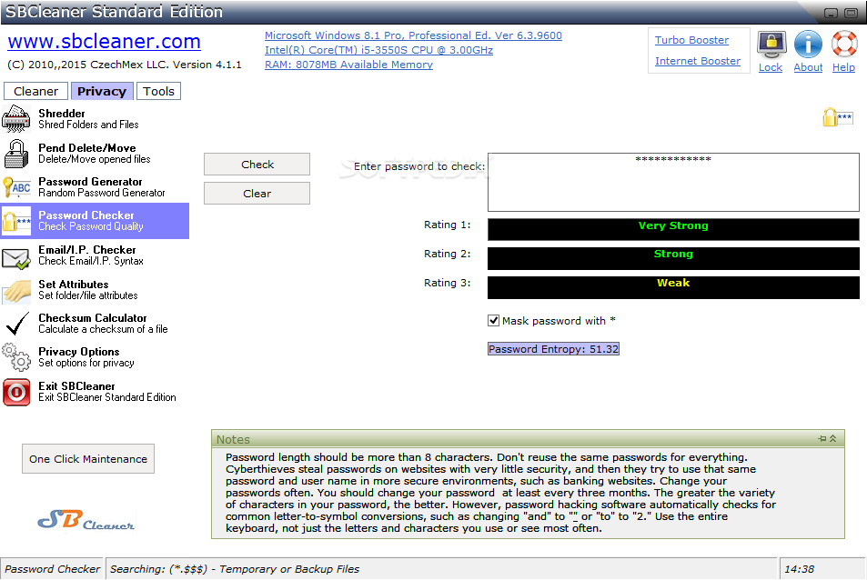The width and height of the screenshot is (867, 580).
Task: Click One Click Maintenance button
Action: 88,459
